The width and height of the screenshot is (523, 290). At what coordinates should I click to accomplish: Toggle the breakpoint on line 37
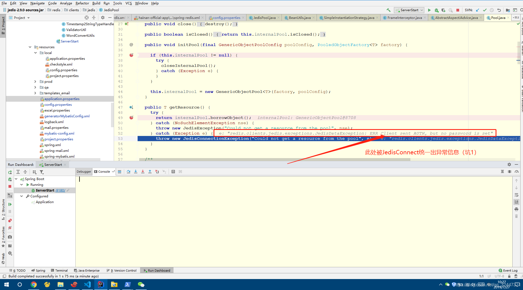131,55
